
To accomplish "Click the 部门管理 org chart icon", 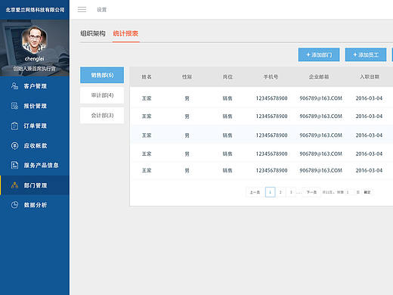I will click(x=14, y=185).
